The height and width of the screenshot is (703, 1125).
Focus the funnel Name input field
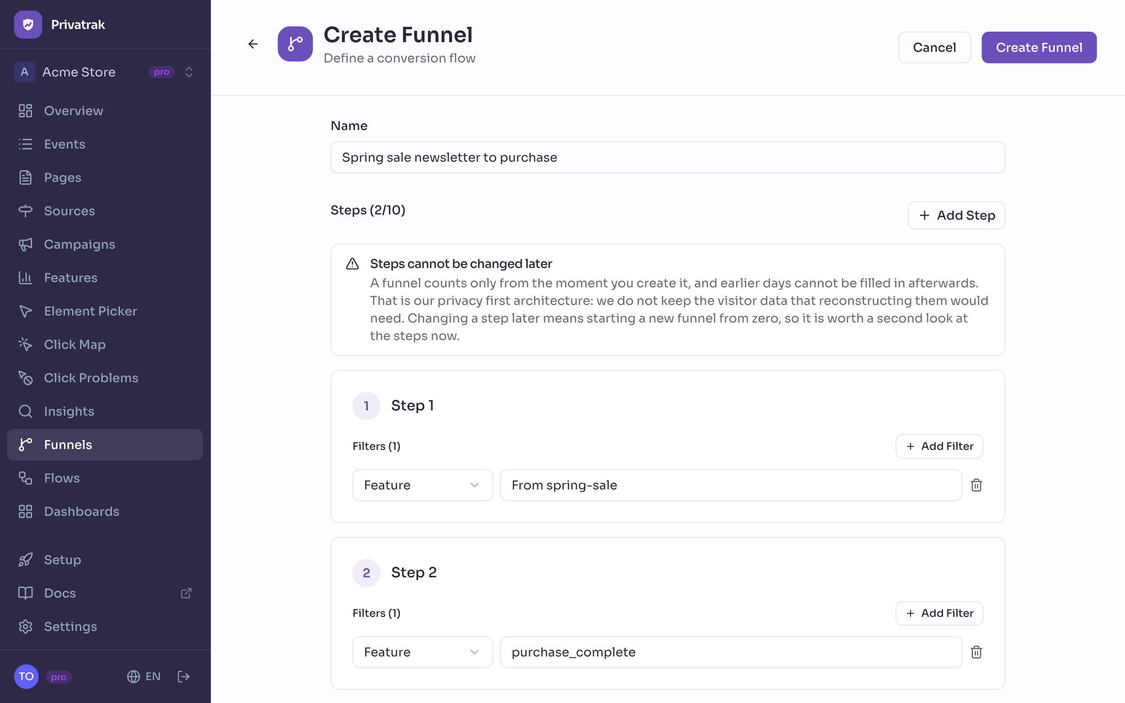pyautogui.click(x=668, y=158)
